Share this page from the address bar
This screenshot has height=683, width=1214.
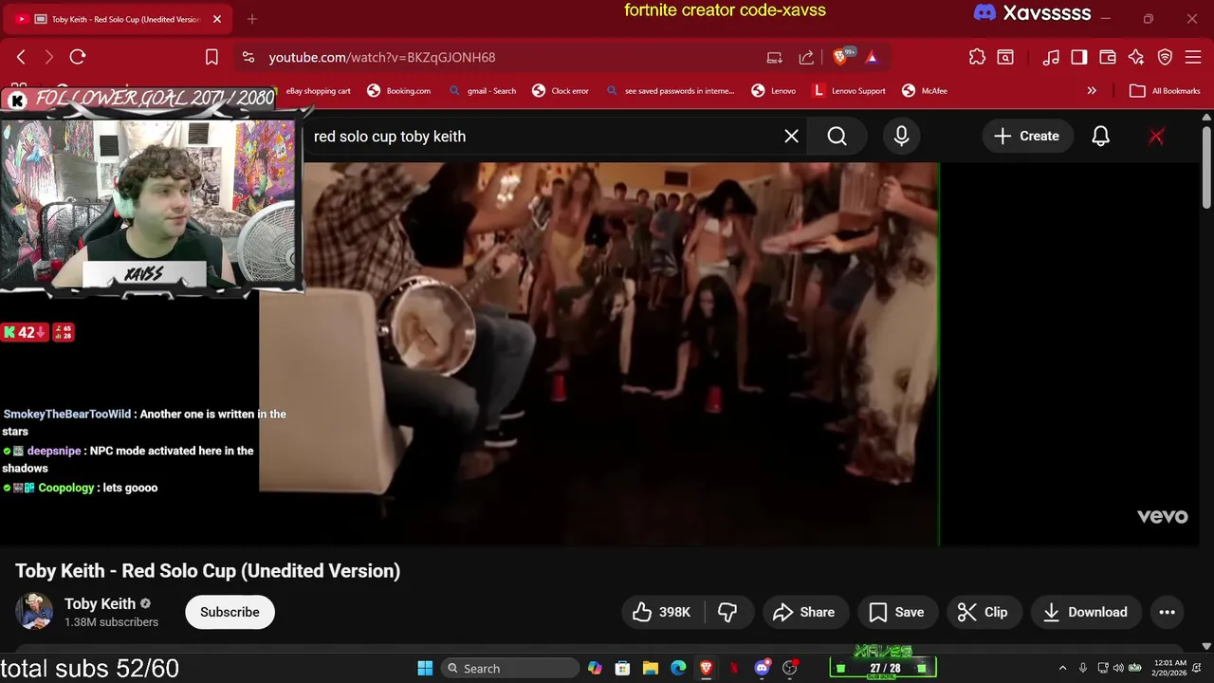point(806,57)
